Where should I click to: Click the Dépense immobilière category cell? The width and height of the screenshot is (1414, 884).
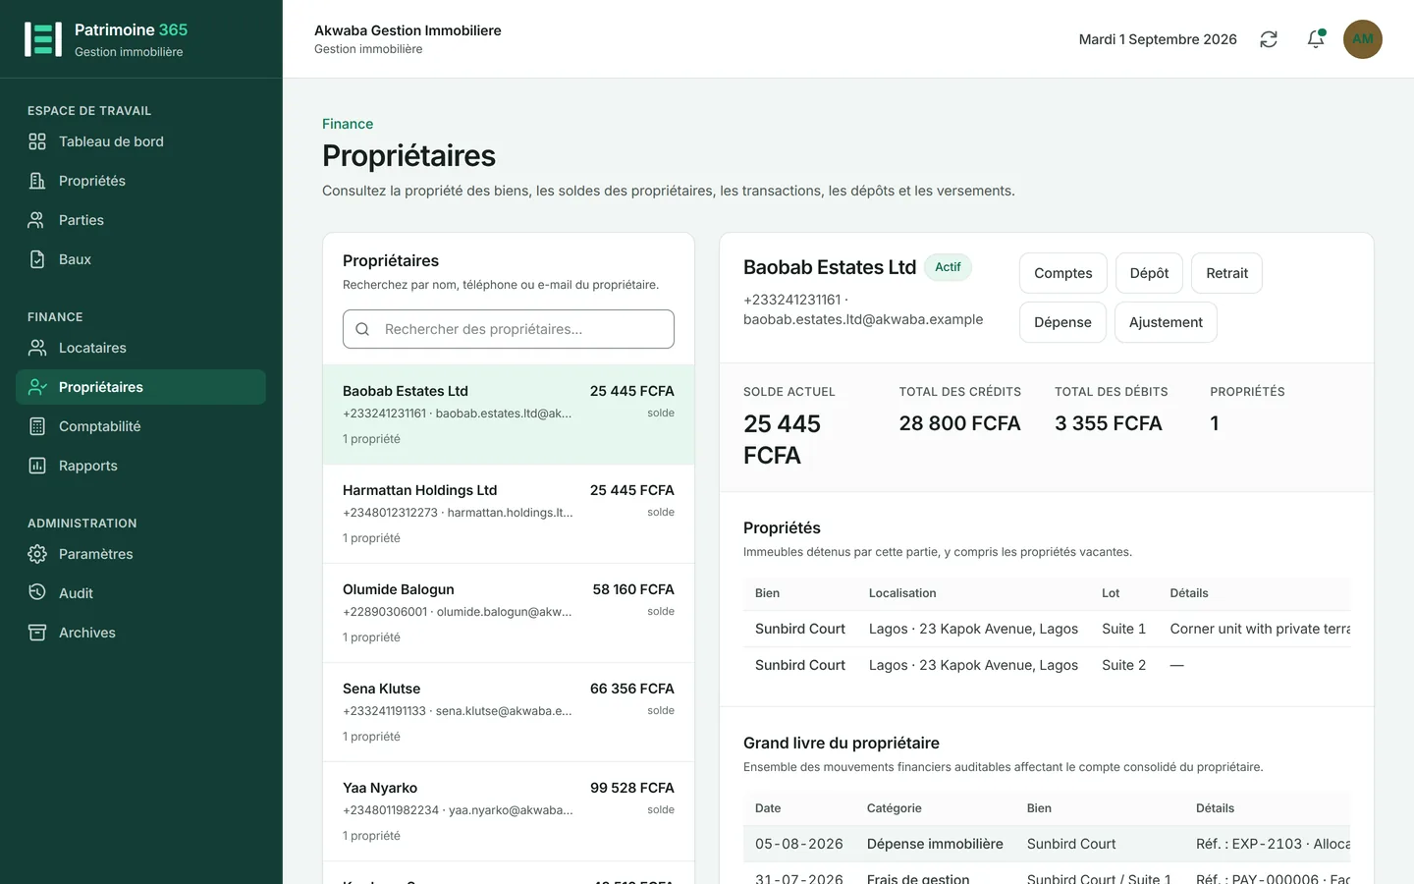[x=935, y=844]
